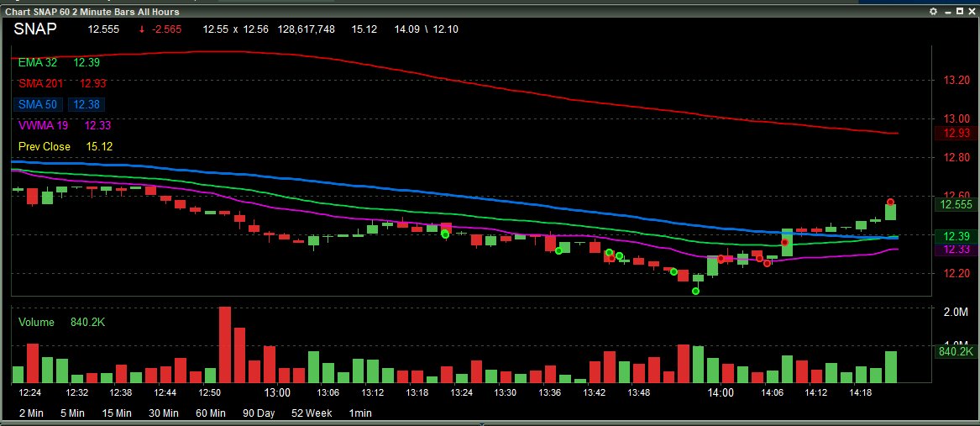Switch to the 15 Min timeframe
Screen dimensions: 980x426
[116, 413]
